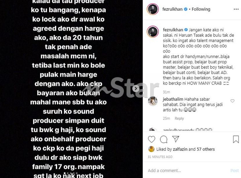Share the post using the paper plane icon
The width and height of the screenshot is (241, 178).
[176, 139]
